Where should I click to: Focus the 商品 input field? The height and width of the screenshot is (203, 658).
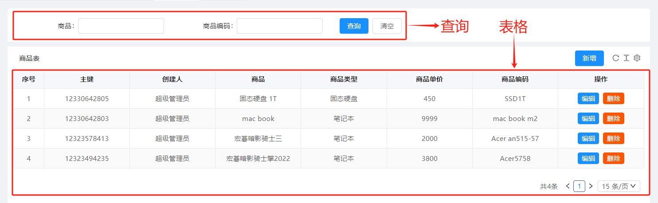click(x=121, y=26)
